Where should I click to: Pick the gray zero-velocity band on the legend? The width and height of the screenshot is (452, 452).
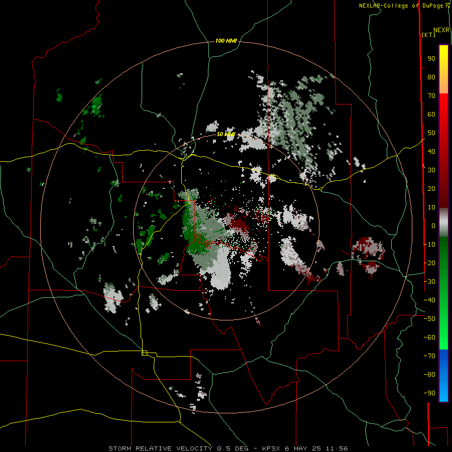pyautogui.click(x=443, y=222)
